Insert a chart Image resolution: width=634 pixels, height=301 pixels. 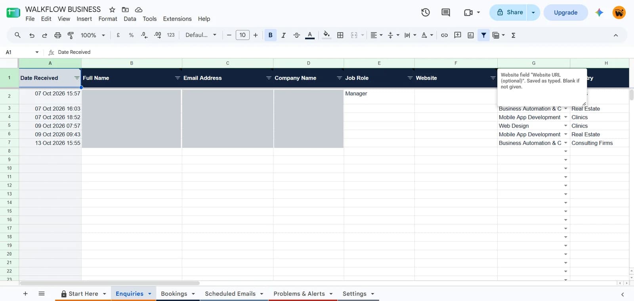pyautogui.click(x=471, y=35)
